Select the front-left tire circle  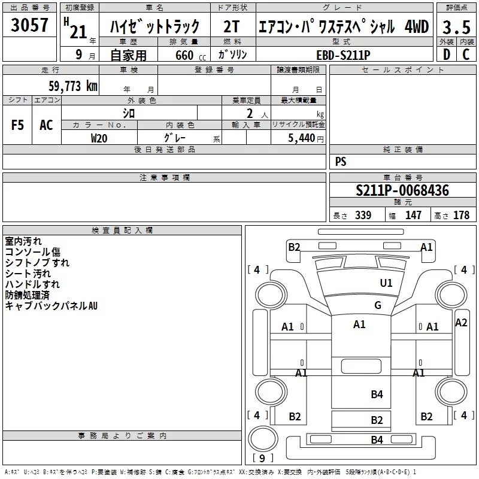click(x=271, y=295)
